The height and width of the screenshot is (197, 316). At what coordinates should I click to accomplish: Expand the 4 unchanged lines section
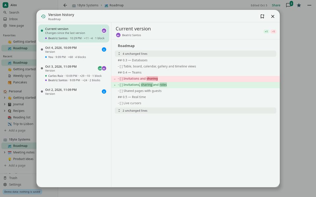point(195,54)
